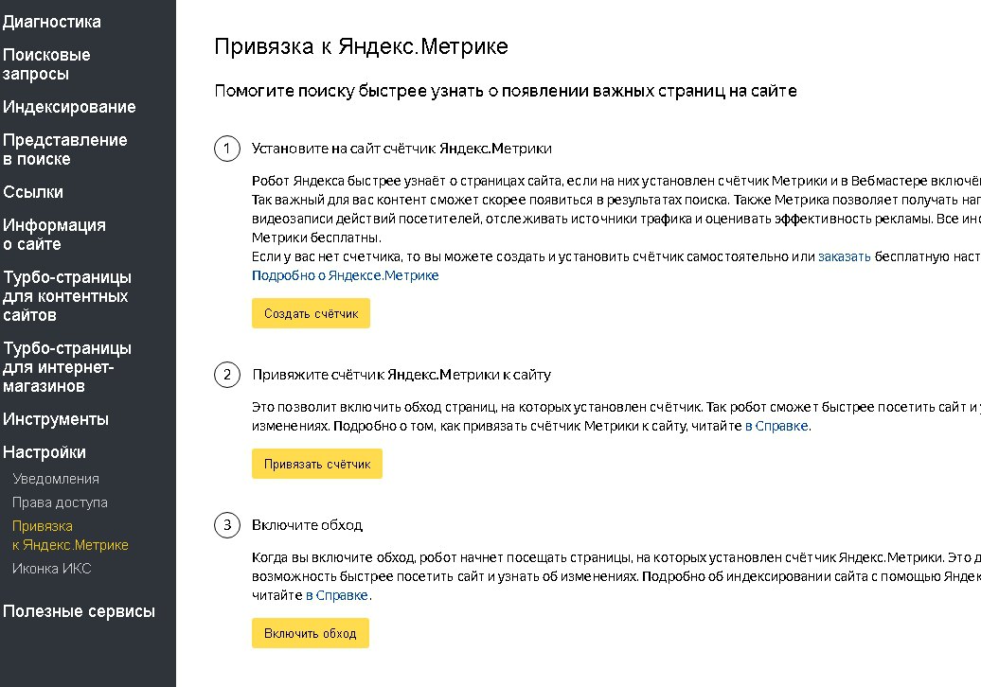
Task: Go to Индексирование section
Action: coord(69,107)
